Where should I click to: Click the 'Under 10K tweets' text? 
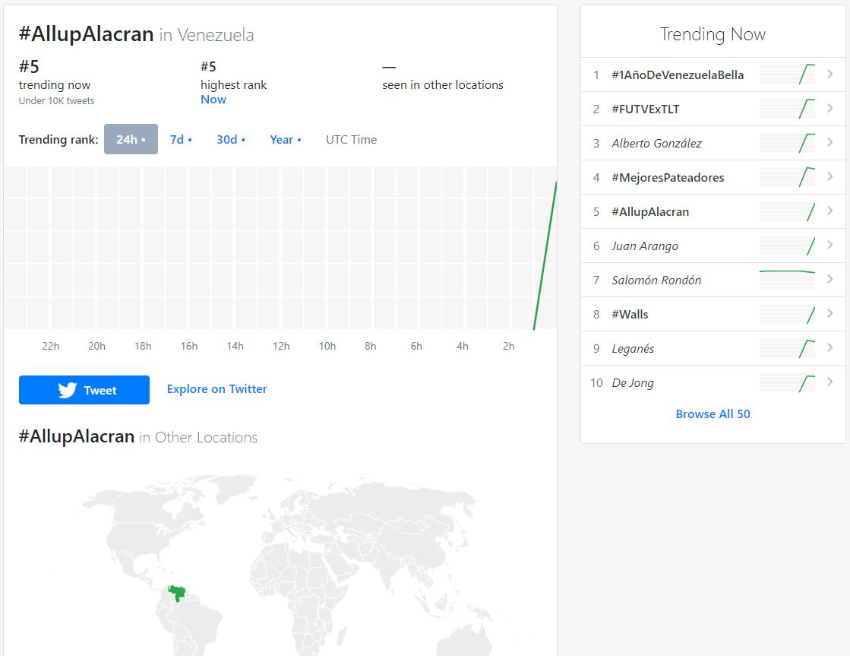[x=56, y=101]
